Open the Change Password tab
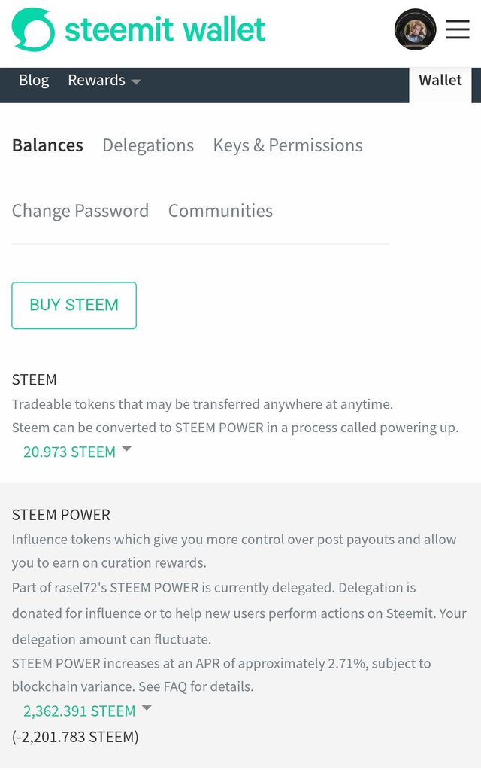The height and width of the screenshot is (770, 481). (80, 211)
